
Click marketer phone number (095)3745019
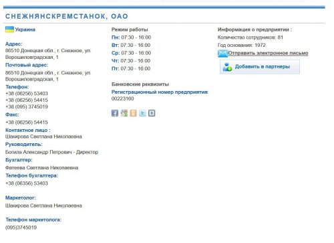pos(21,228)
